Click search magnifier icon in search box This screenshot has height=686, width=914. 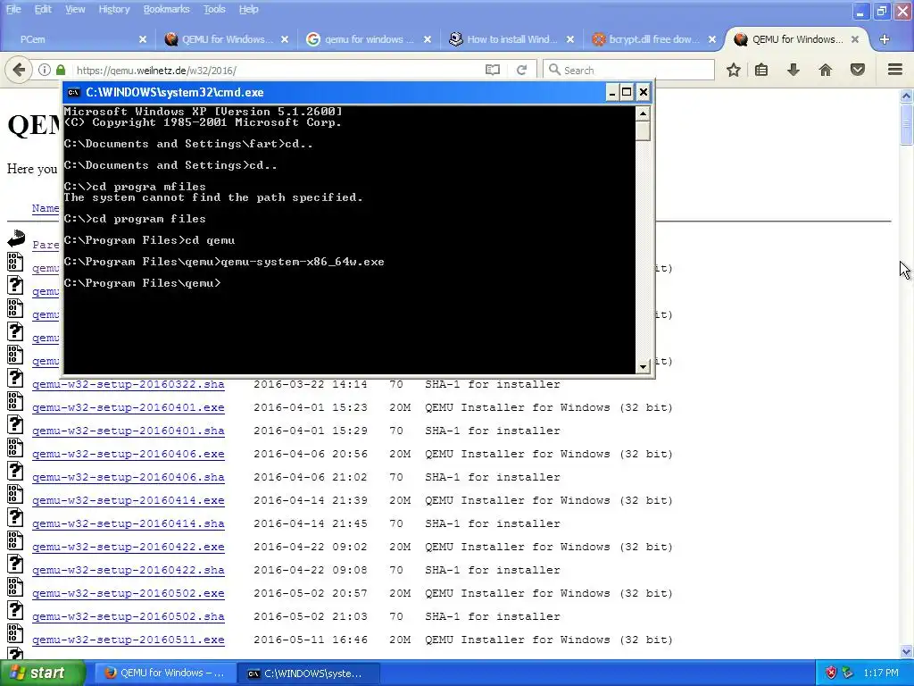pos(554,70)
